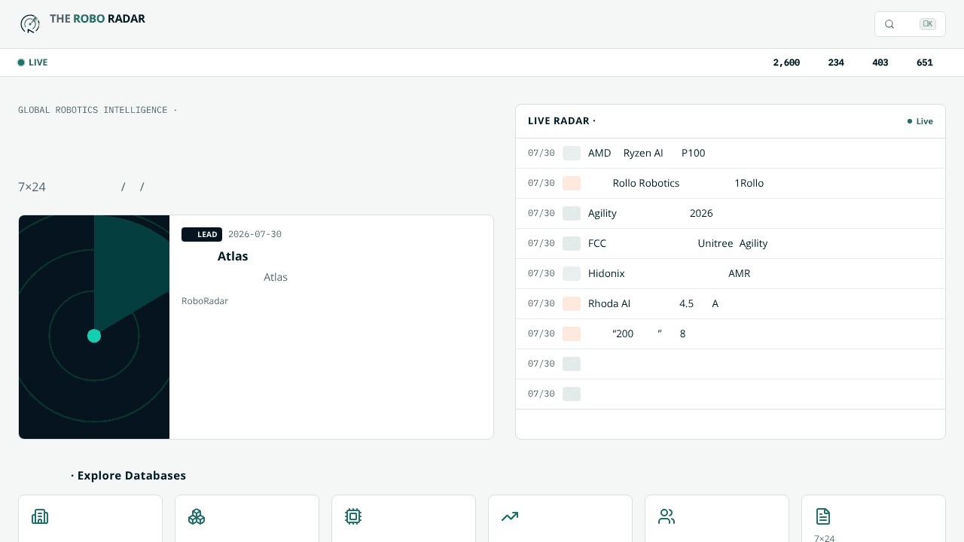Open the people icon database card

point(717,519)
